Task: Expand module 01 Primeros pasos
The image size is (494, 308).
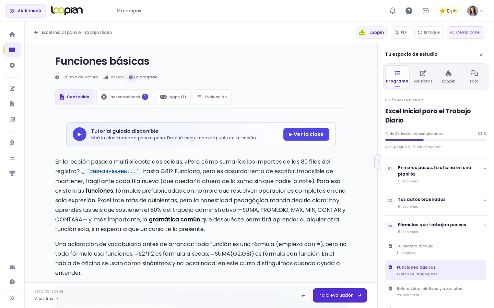Action: 436,174
